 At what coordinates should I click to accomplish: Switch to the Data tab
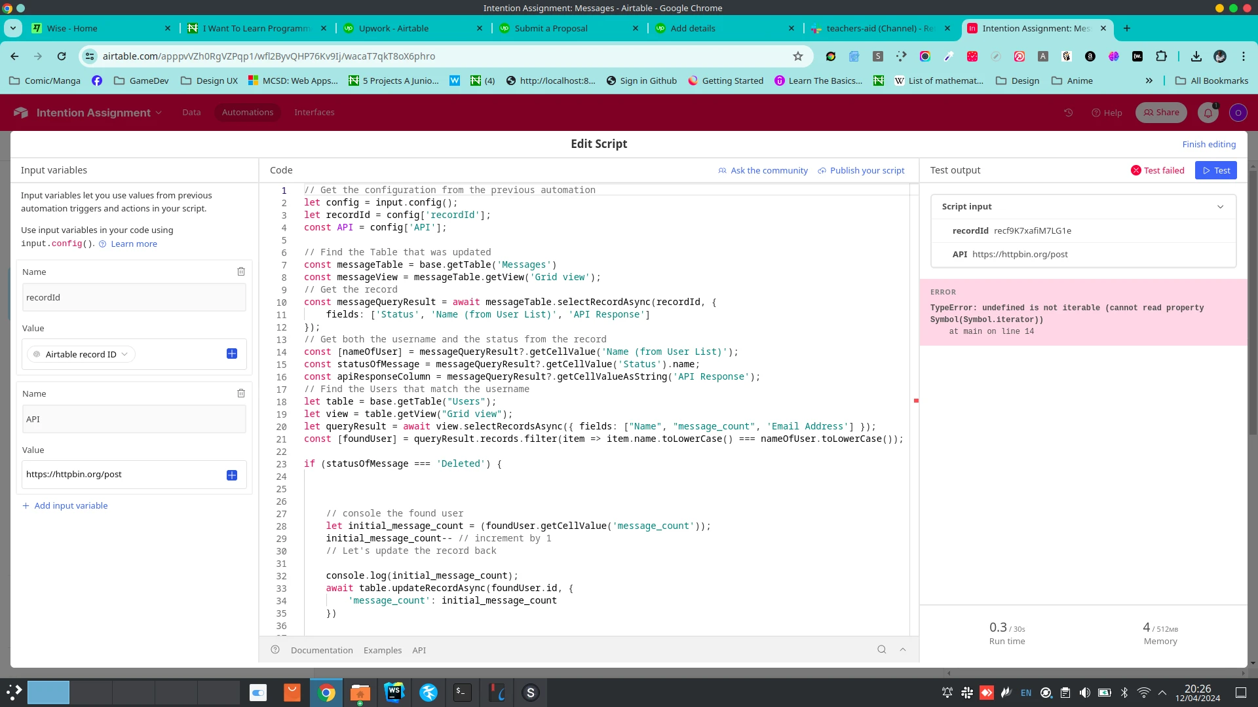tap(191, 113)
